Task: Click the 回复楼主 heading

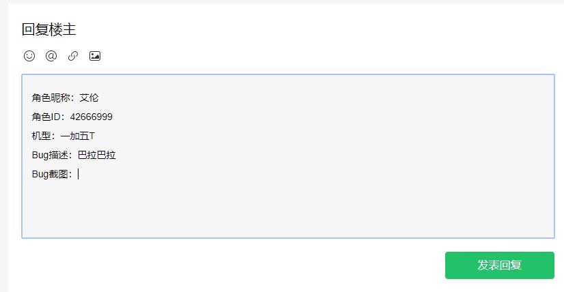Action: 48,29
